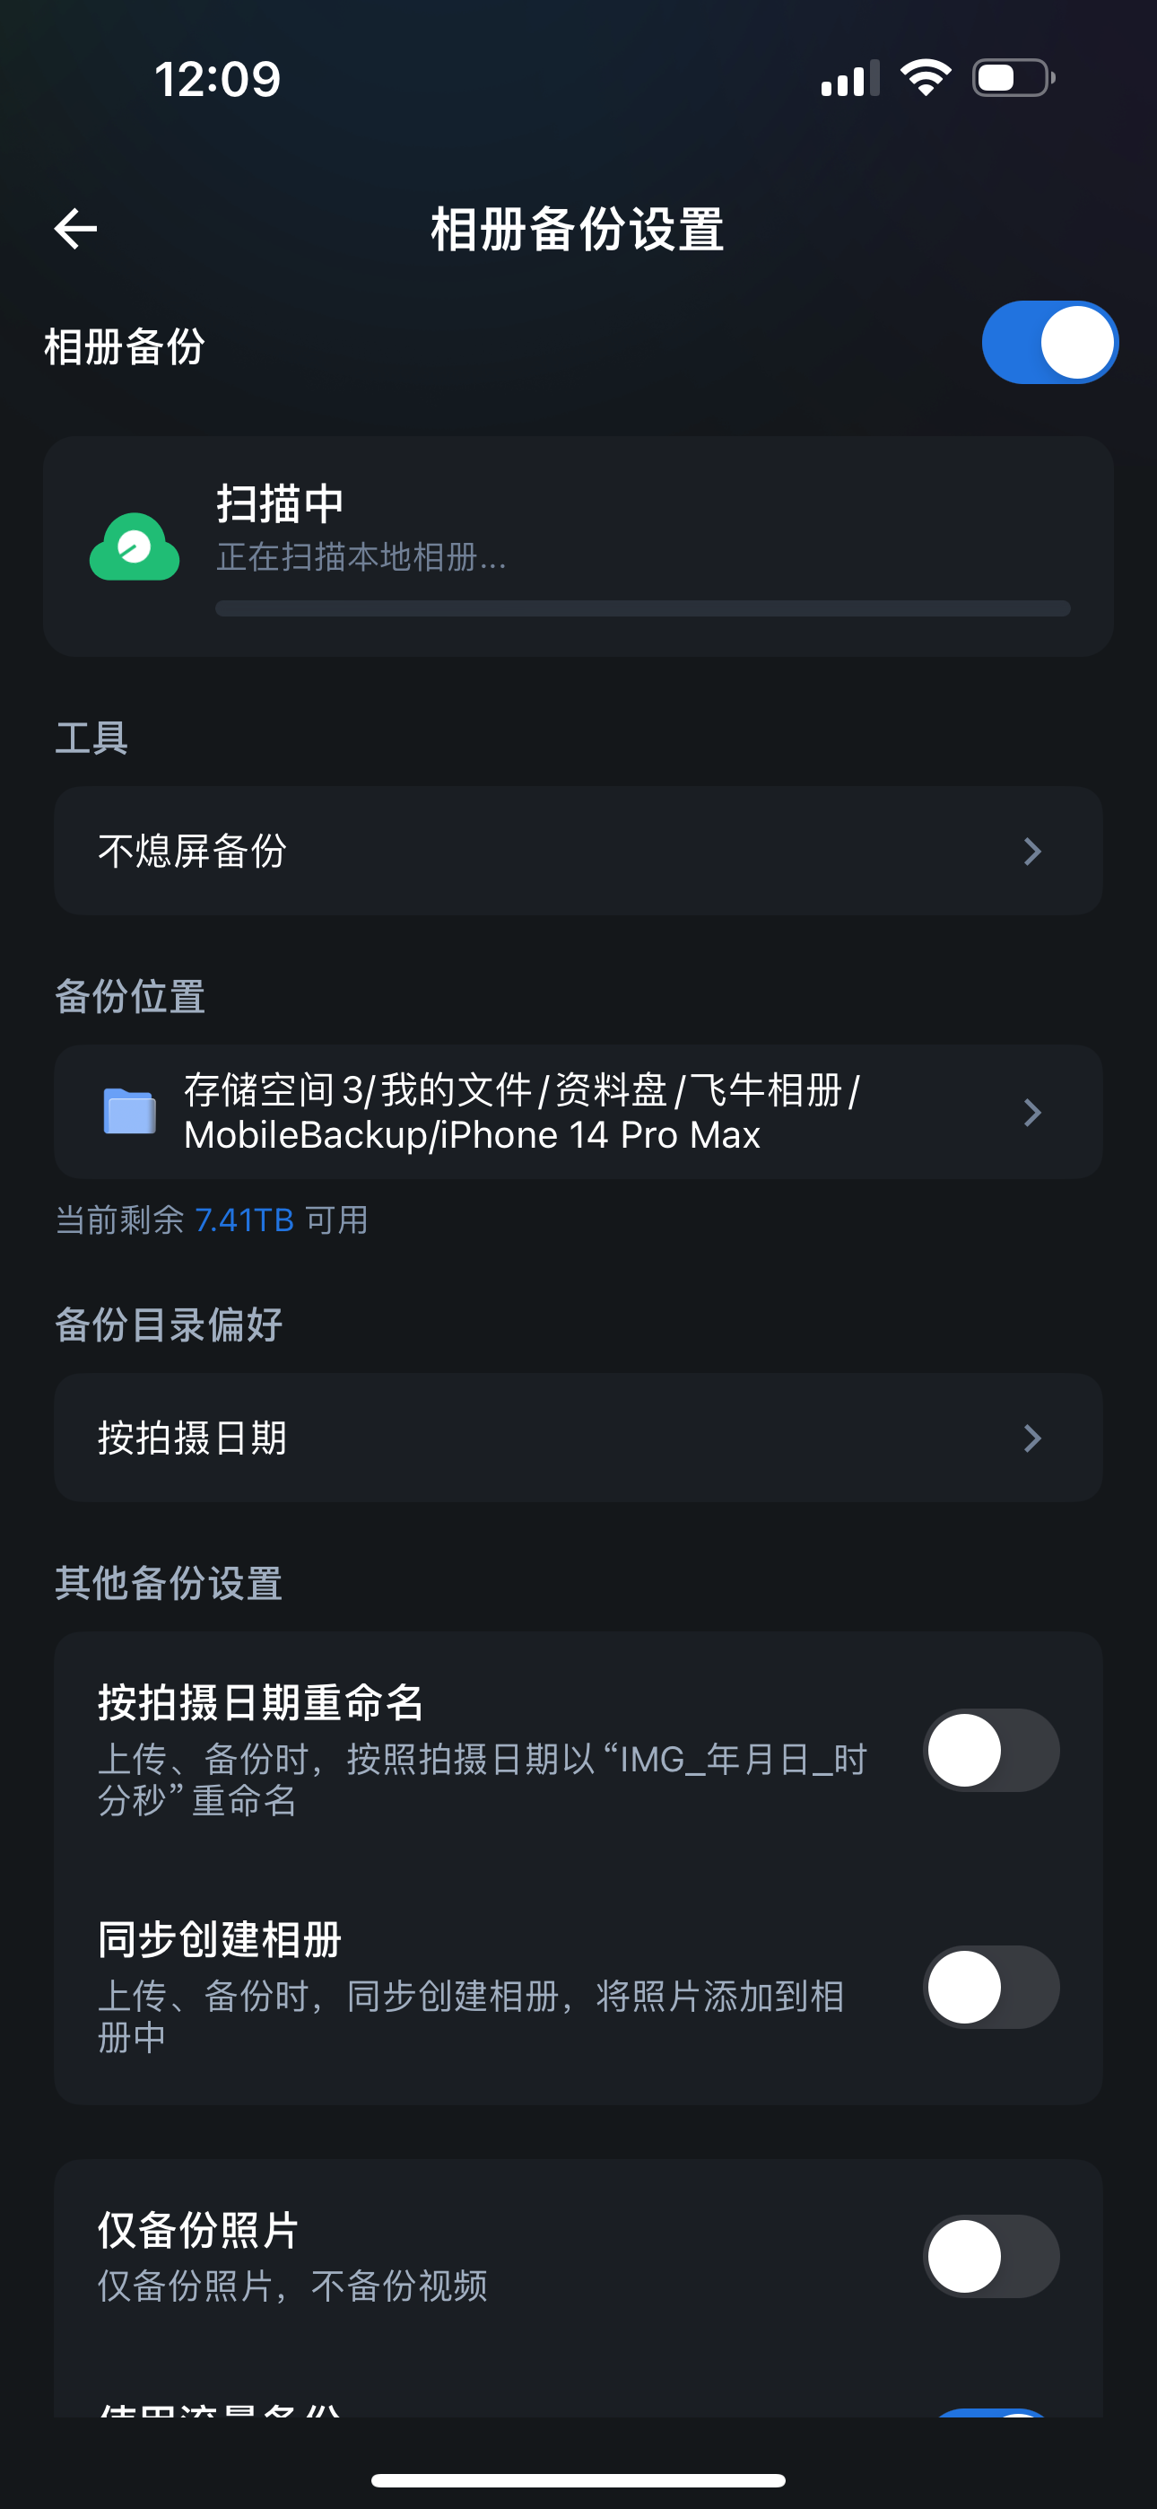This screenshot has height=2509, width=1157.
Task: Tap the green cloud scanning icon
Action: click(x=135, y=546)
